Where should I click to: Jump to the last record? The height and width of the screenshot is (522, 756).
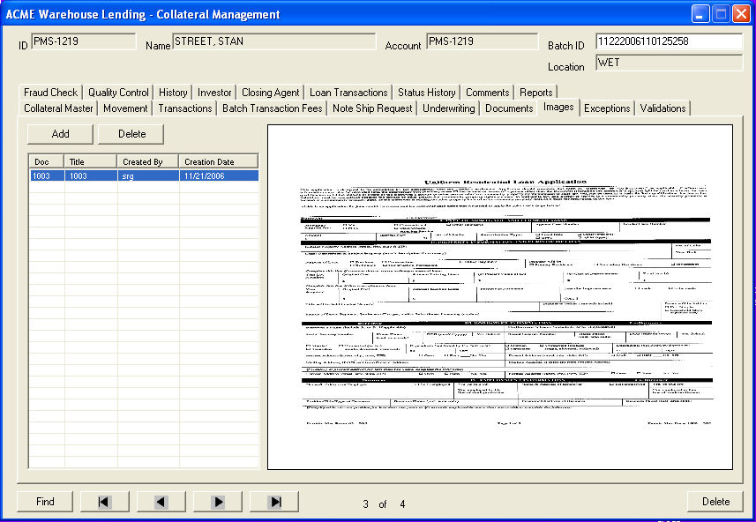274,502
